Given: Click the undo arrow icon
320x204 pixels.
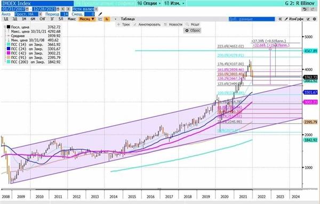Looking at the screenshot, I should 305,9.
